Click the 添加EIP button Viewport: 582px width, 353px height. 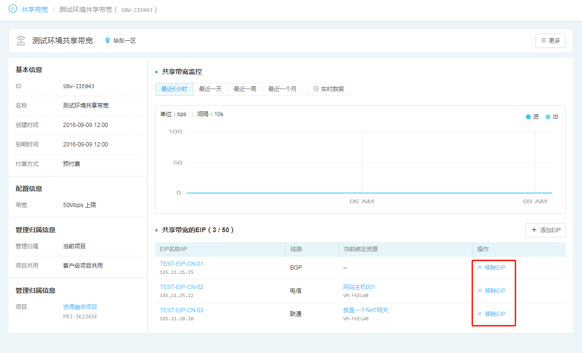pyautogui.click(x=546, y=230)
